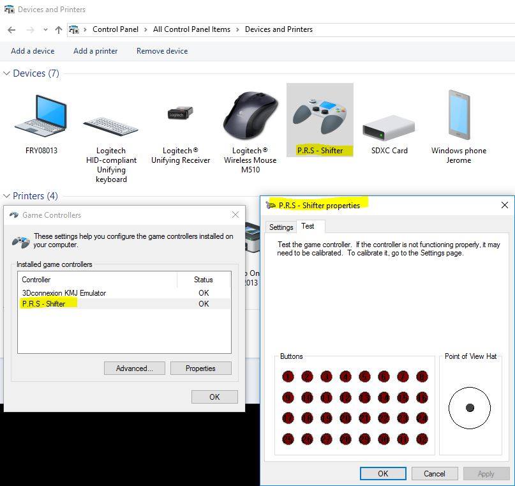Cancel the P.R.S - Shifter properties dialog
This screenshot has width=515, height=486.
point(435,473)
